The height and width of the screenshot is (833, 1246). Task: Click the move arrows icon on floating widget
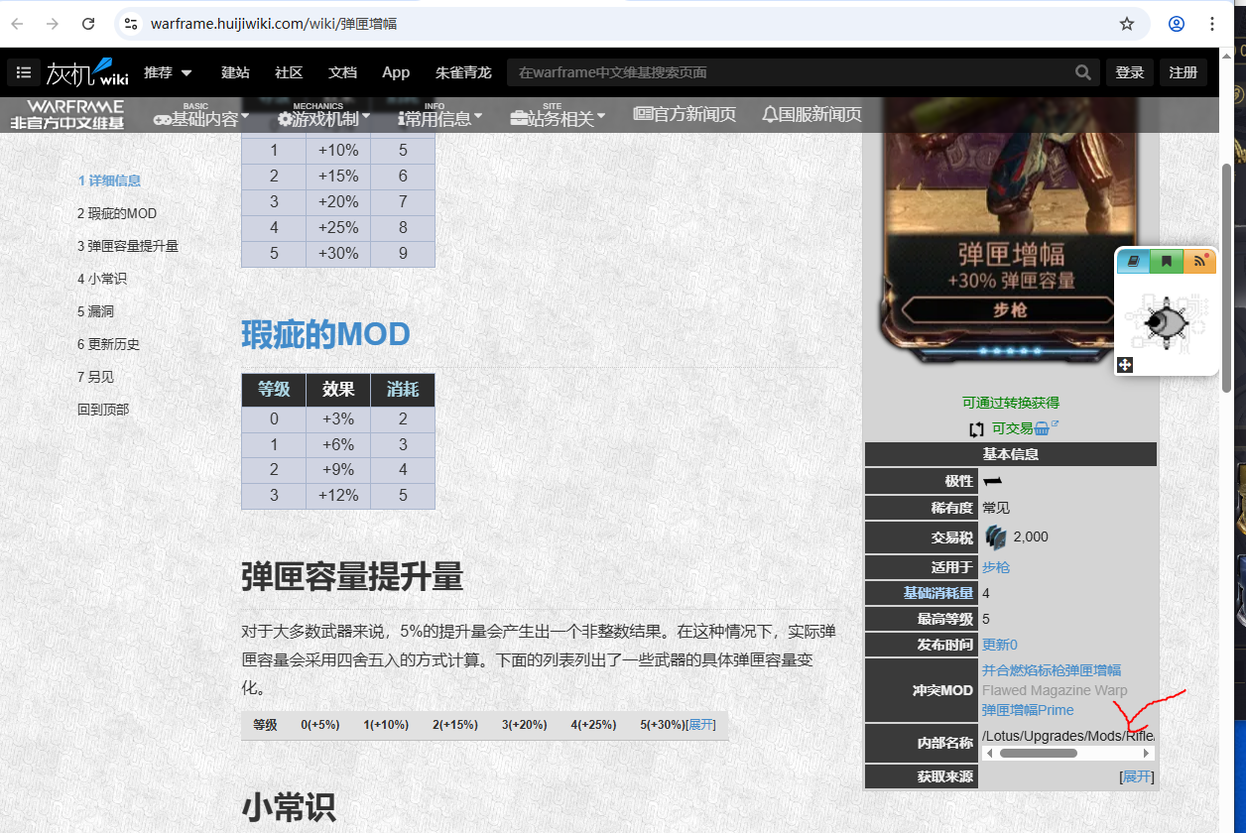[x=1125, y=365]
